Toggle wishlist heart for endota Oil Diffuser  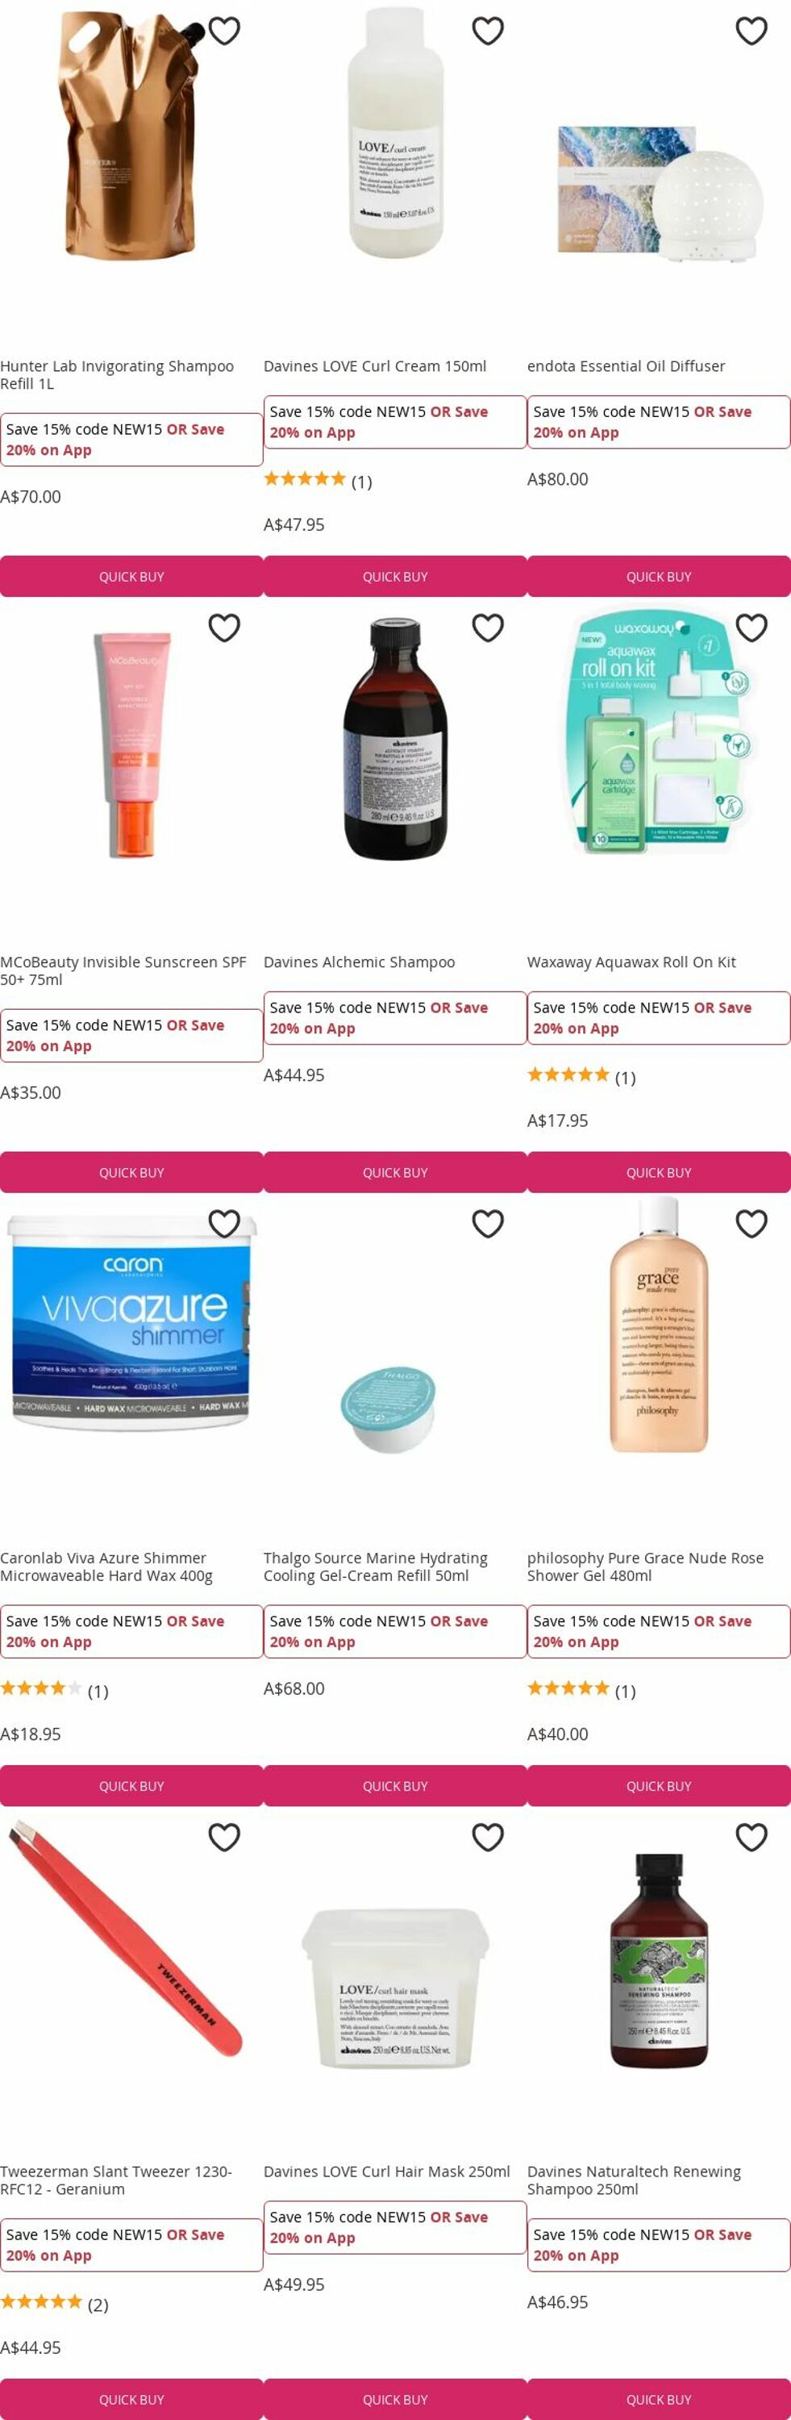tap(751, 31)
